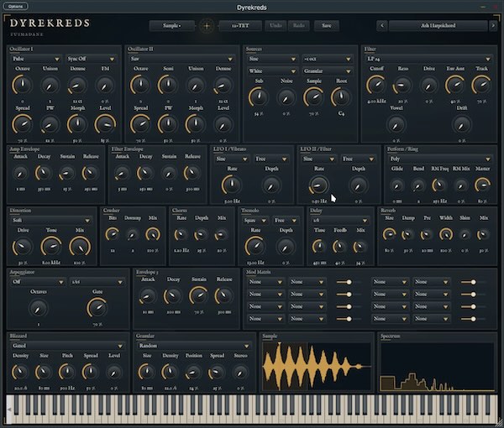This screenshot has width=504, height=428.
Task: Click the Chorus Depth knob
Action: click(x=201, y=235)
